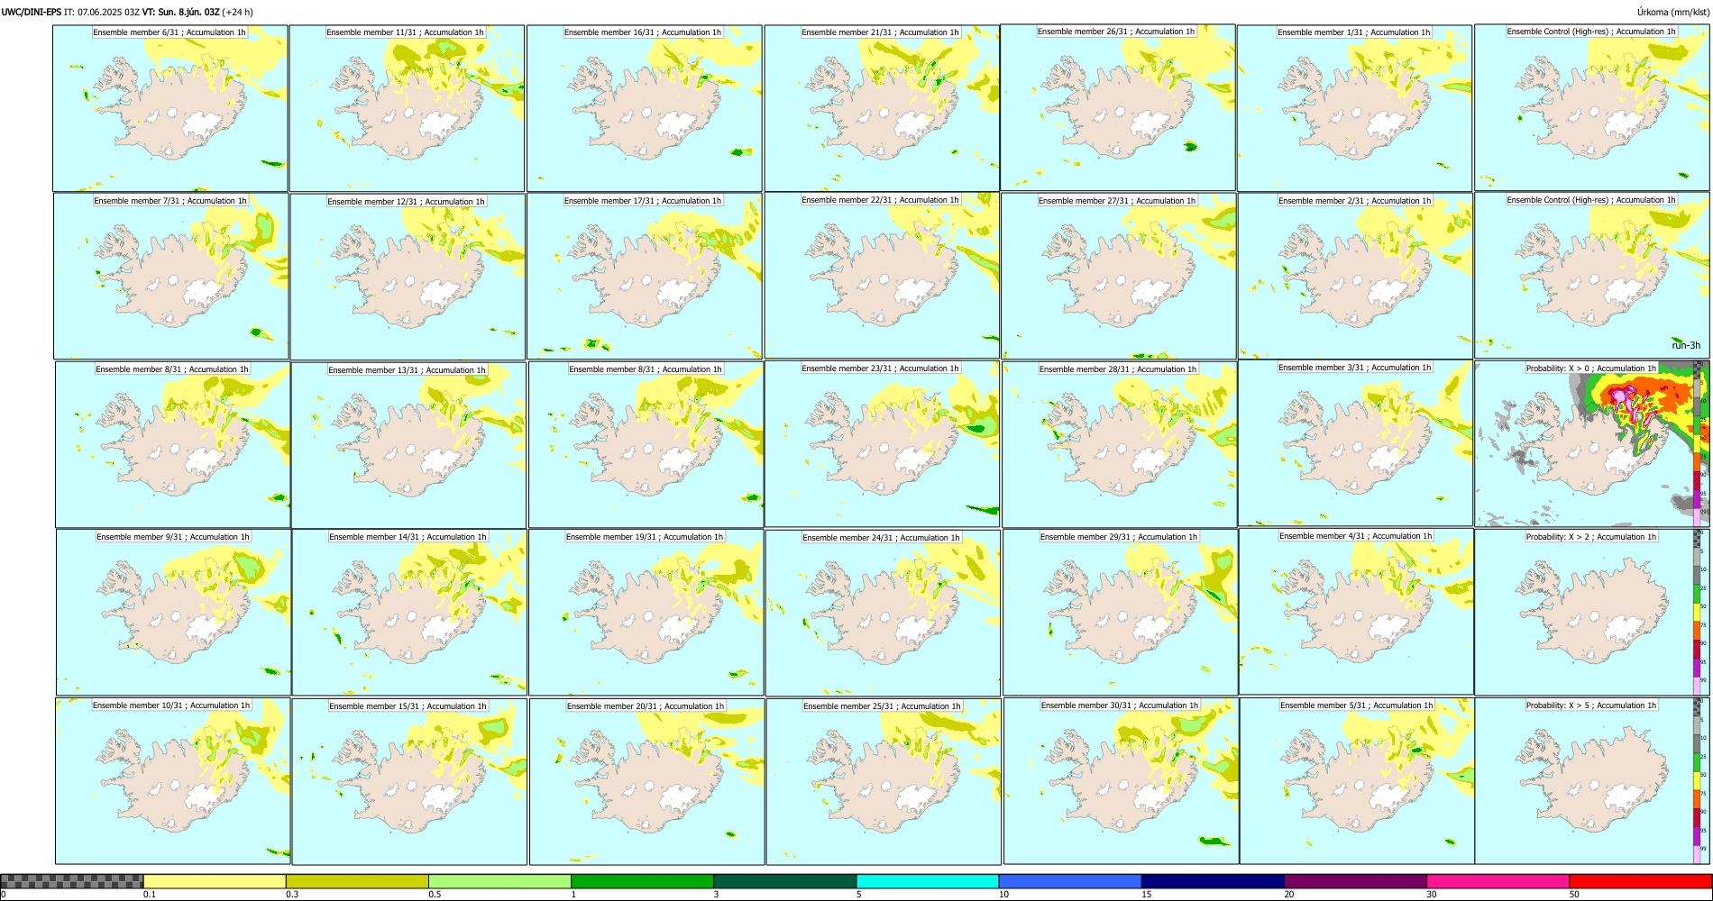This screenshot has height=901, width=1713.
Task: Click the 'Úrkoma (mm/klst)' unit label
Action: tap(1672, 12)
